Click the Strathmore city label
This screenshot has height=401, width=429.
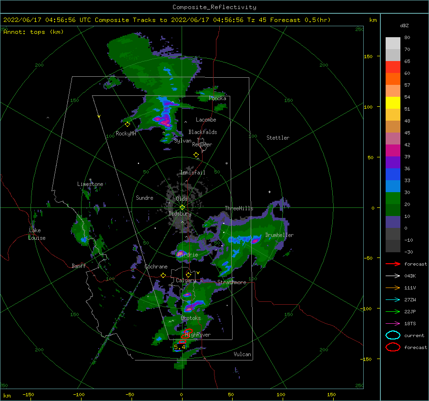[232, 282]
